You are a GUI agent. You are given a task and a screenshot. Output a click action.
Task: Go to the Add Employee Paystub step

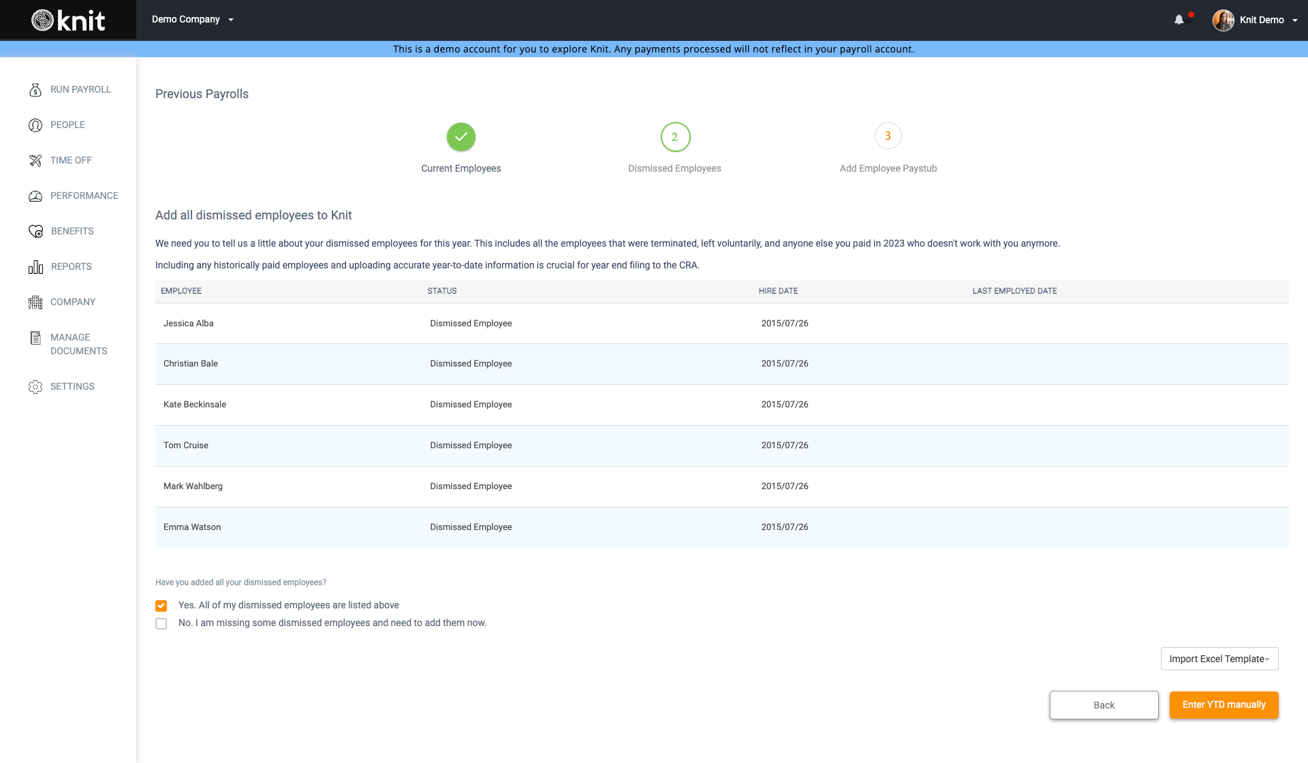pyautogui.click(x=888, y=136)
